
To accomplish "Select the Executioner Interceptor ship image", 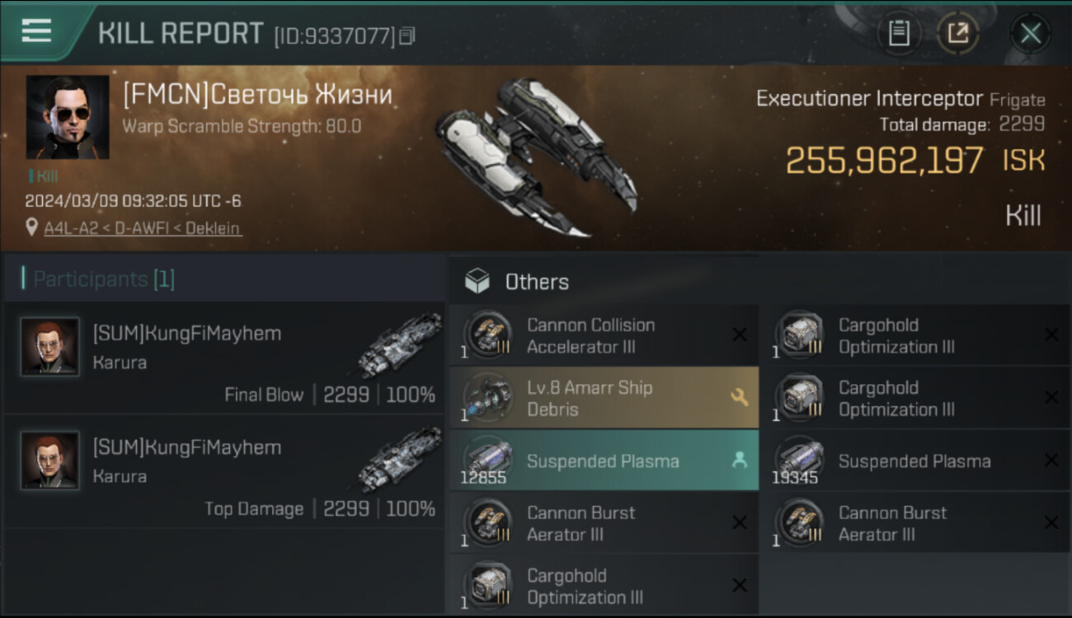I will click(536, 157).
